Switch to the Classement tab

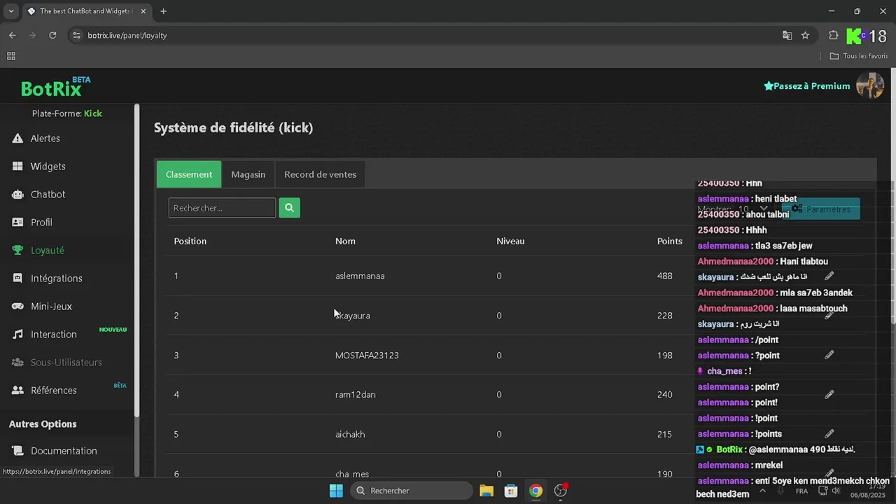tap(189, 174)
